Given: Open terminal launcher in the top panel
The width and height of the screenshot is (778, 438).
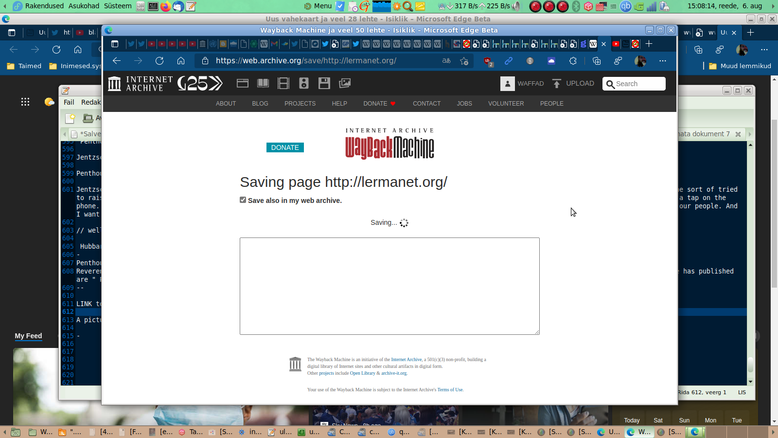Looking at the screenshot, I should pos(153,6).
